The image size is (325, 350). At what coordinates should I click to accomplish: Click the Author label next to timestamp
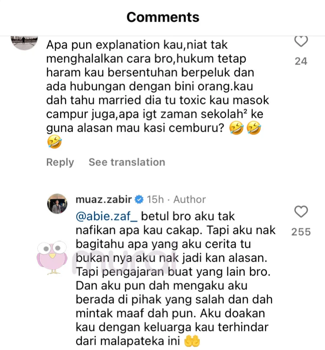point(189,199)
